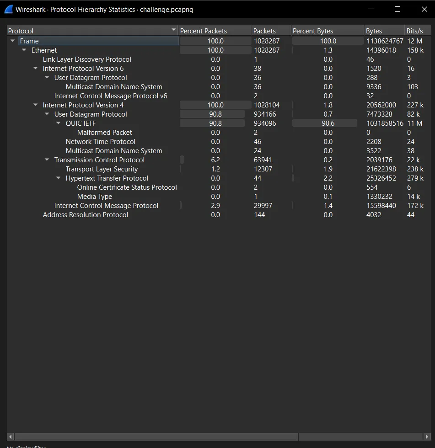Select the Address Resolution Protocol row
This screenshot has width=435, height=448.
click(86, 215)
